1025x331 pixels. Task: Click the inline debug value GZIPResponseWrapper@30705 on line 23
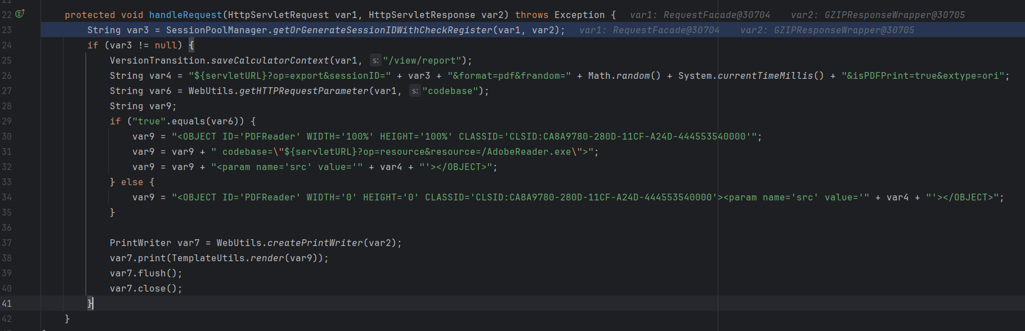click(844, 30)
